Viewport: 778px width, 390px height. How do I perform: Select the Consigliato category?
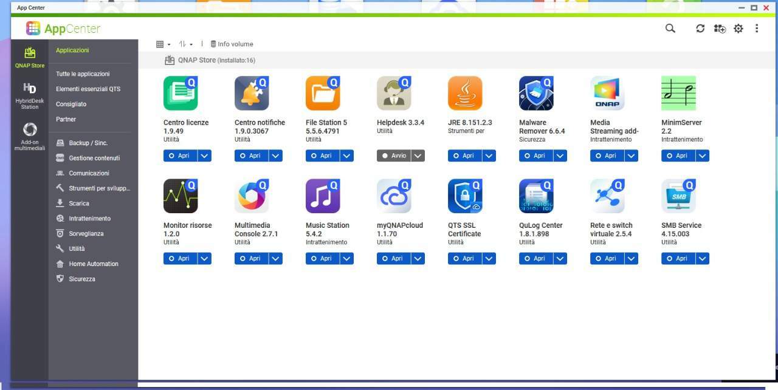pos(71,104)
